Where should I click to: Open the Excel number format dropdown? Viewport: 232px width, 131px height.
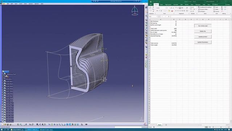tap(196, 7)
